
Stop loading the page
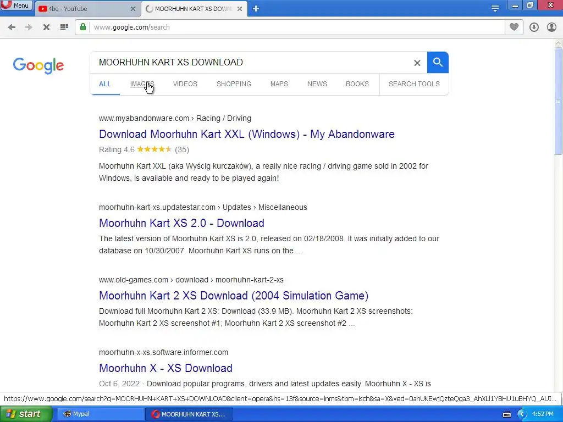pyautogui.click(x=46, y=27)
